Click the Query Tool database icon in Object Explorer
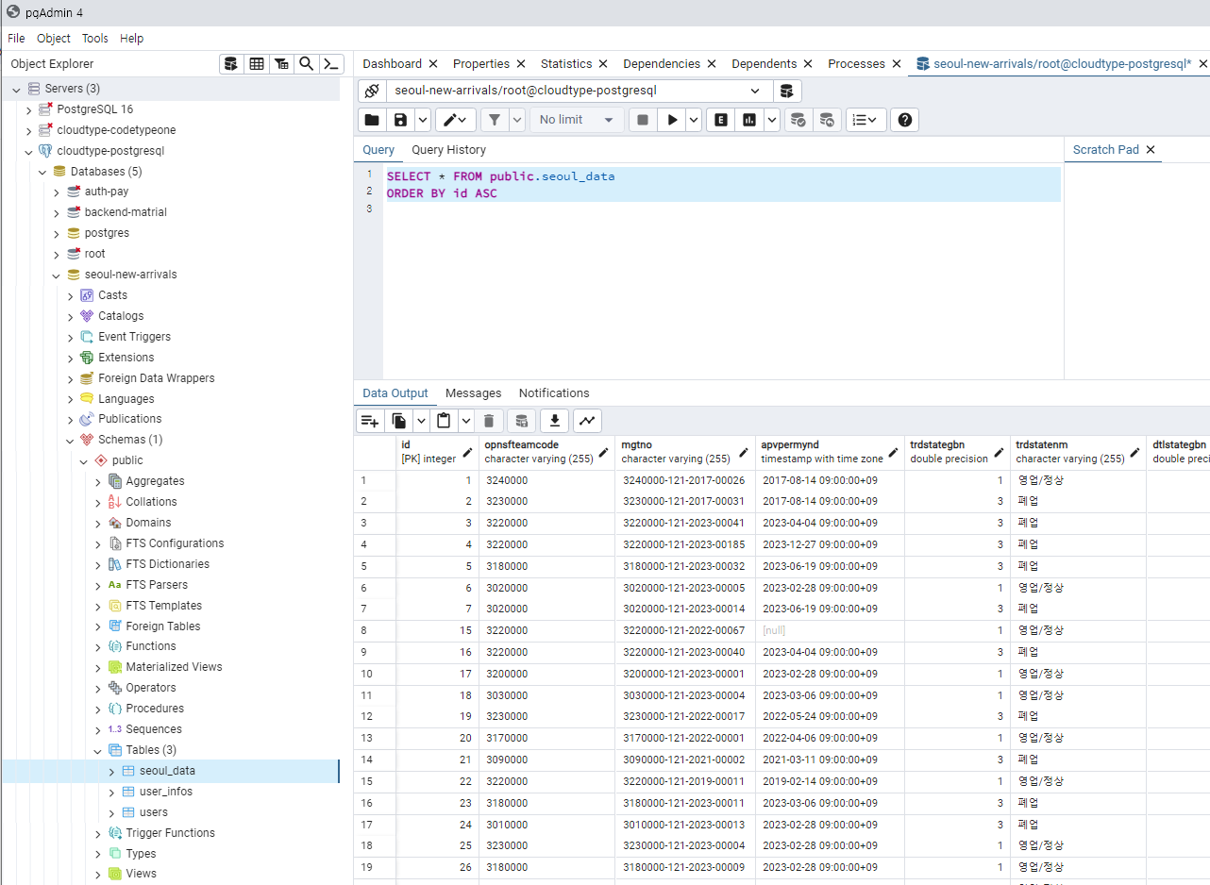 (232, 64)
